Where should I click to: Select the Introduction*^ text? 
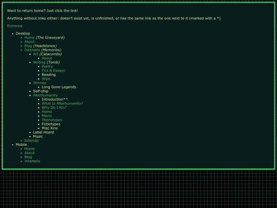point(55,100)
